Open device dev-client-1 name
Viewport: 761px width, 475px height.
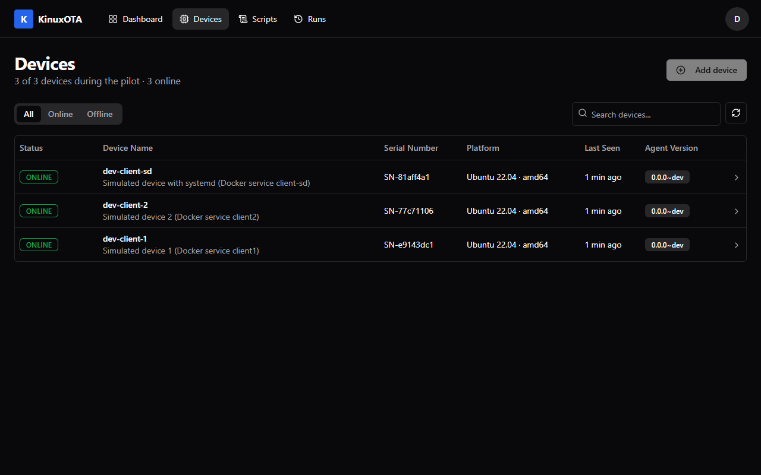click(125, 239)
